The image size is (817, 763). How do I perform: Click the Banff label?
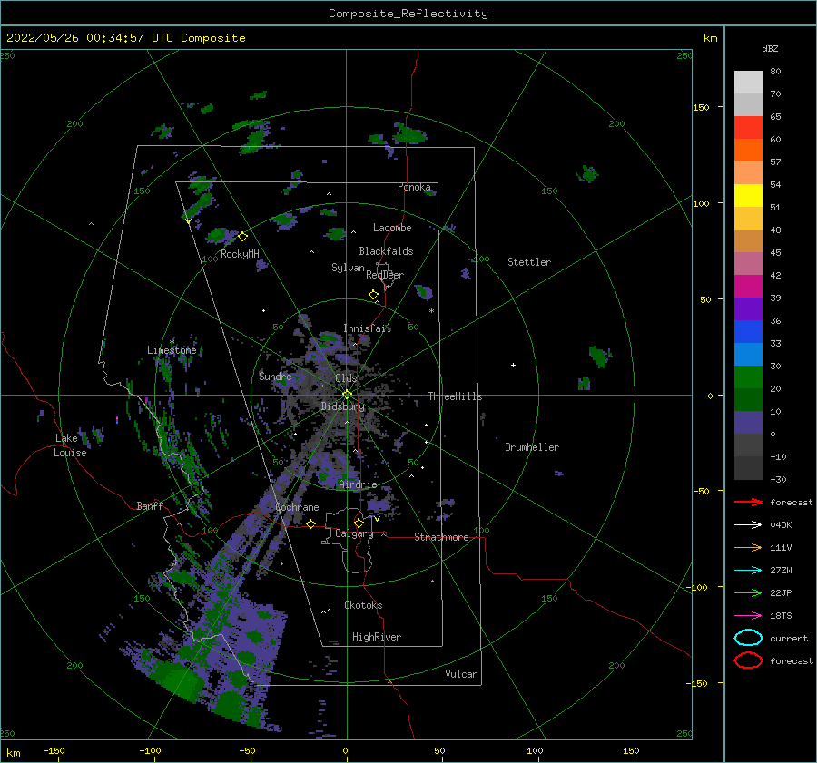point(150,505)
